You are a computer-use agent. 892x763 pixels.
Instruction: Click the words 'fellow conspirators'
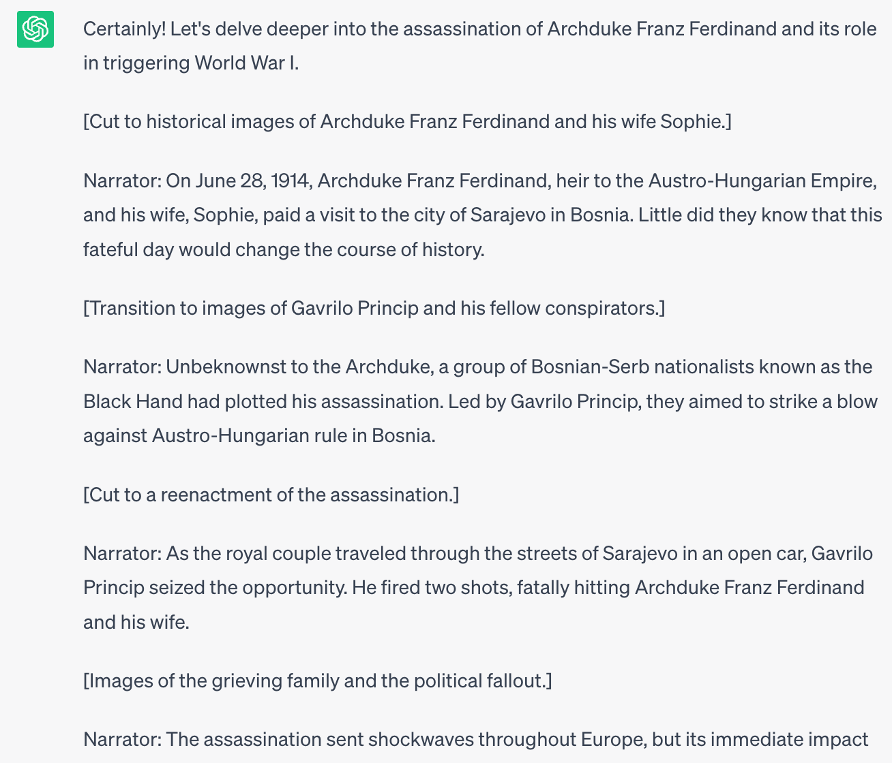(575, 308)
